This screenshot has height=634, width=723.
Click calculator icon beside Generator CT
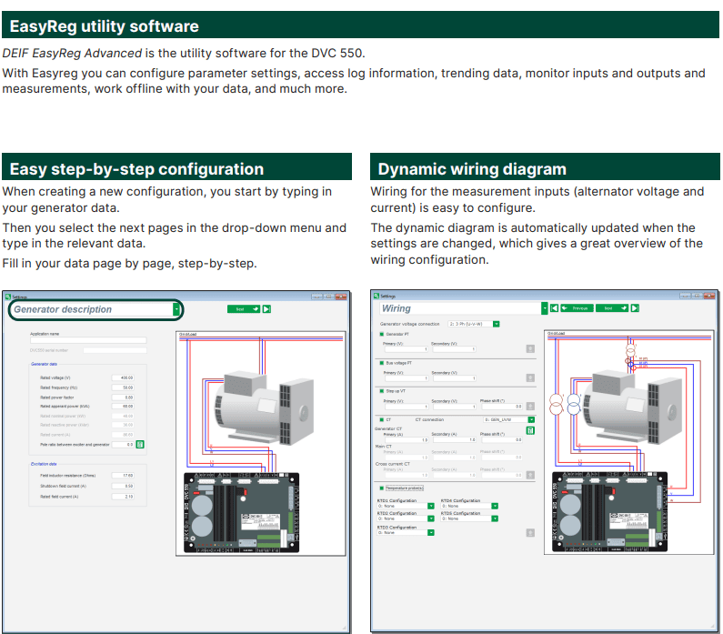[530, 429]
